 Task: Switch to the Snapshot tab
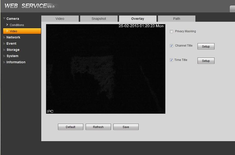(98, 19)
